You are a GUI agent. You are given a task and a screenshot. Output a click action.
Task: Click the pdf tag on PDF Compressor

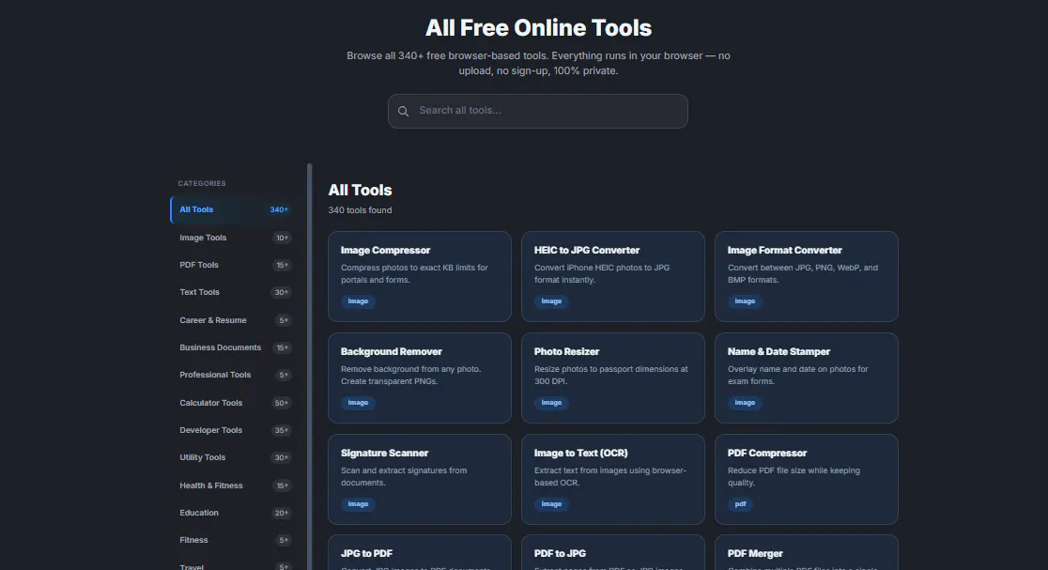click(741, 504)
